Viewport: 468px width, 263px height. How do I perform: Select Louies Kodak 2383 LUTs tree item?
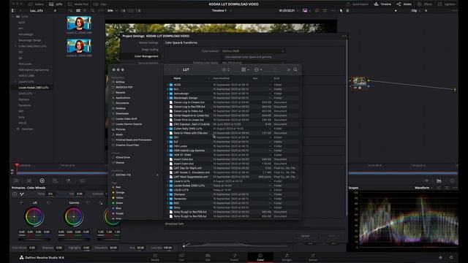[33, 88]
